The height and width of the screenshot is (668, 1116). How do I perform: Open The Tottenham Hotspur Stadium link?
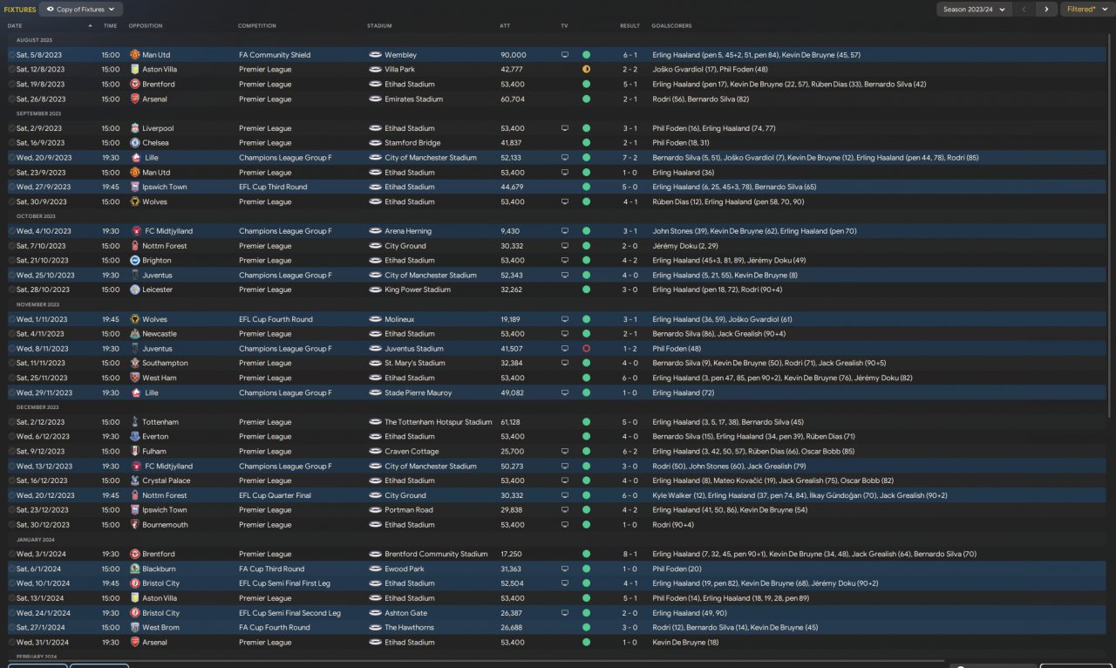(x=439, y=422)
